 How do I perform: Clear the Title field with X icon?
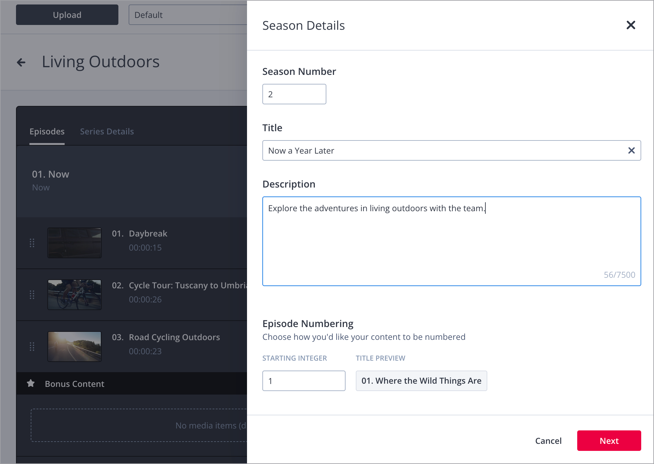[631, 150]
